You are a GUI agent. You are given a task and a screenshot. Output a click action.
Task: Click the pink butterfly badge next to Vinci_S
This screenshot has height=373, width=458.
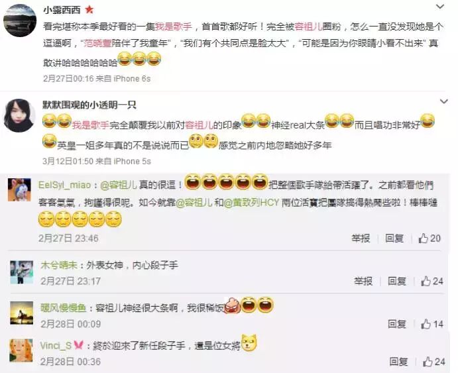tap(79, 346)
